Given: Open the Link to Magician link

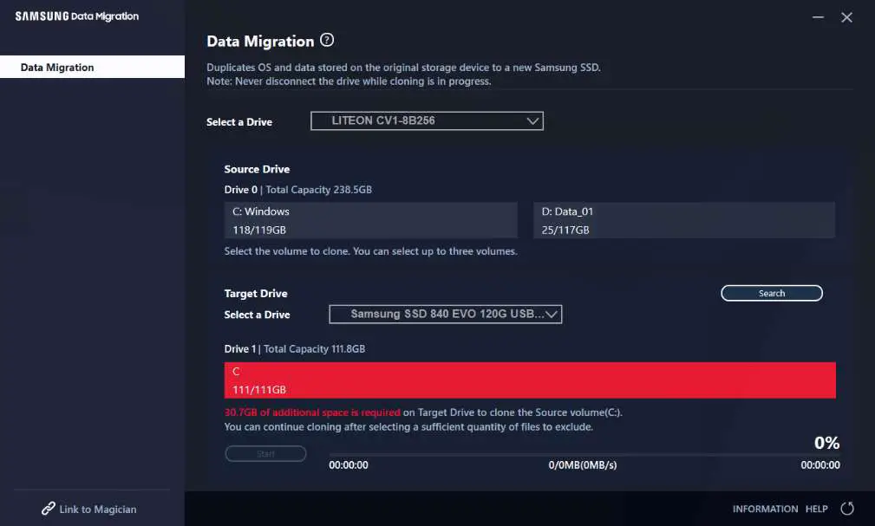Looking at the screenshot, I should [x=98, y=510].
